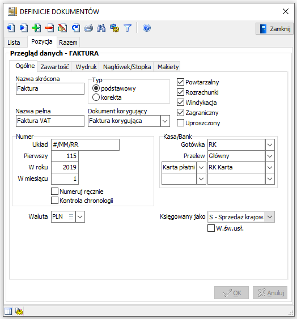Open the filter funnel icon

[128, 28]
